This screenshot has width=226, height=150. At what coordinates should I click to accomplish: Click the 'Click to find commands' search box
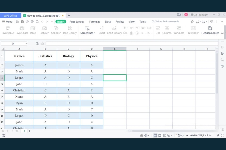pyautogui.click(x=165, y=22)
